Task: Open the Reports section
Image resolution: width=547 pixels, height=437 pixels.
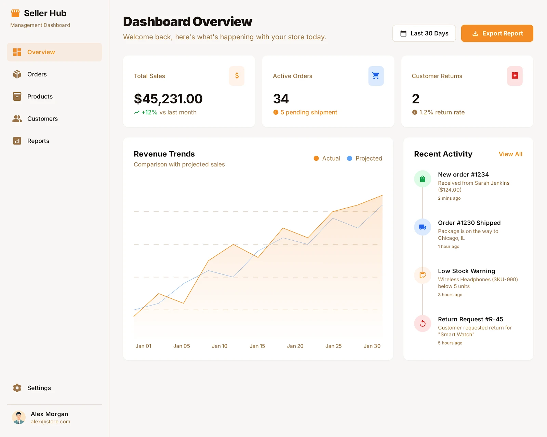Action: tap(38, 141)
